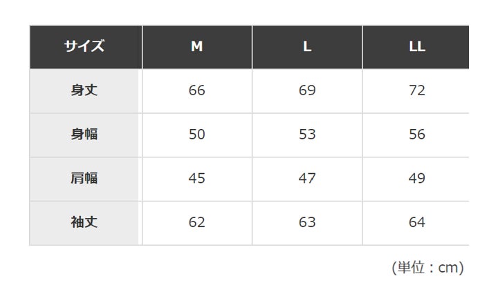Pick the 49 shoulder width cell
Viewport: 498px width, 305px height.
pos(416,178)
